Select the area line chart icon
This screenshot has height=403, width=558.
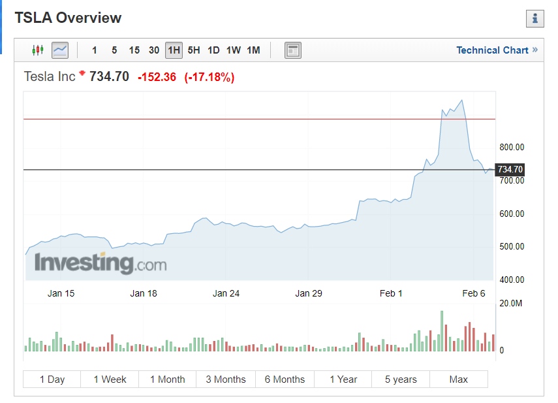click(60, 50)
